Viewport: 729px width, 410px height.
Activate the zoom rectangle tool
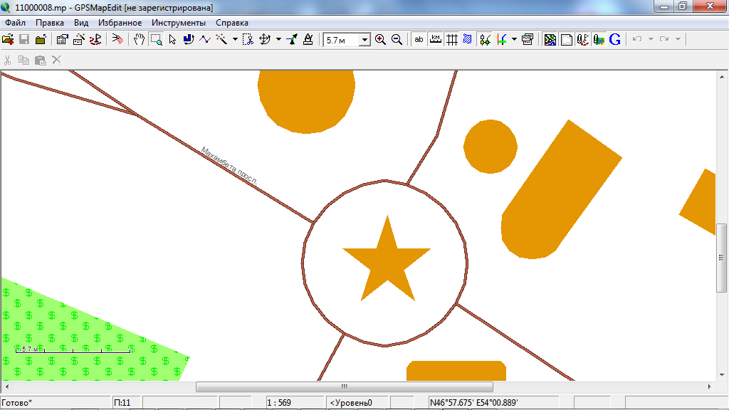click(156, 40)
